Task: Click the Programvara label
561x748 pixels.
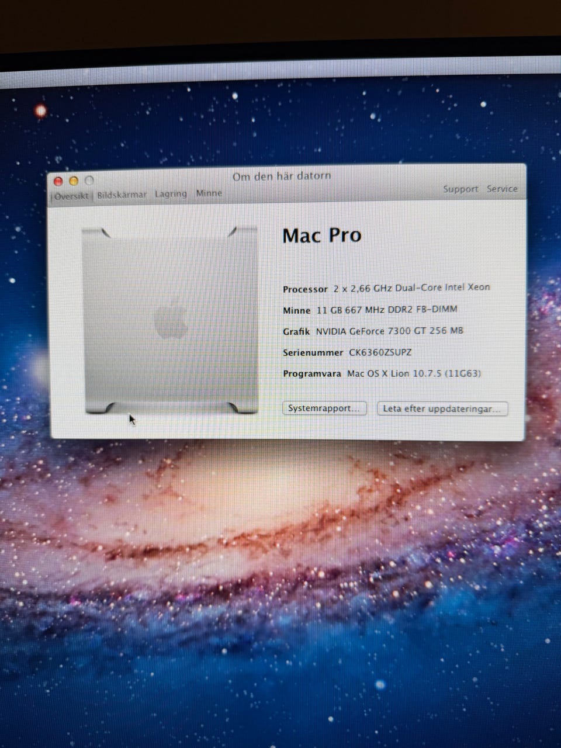Action: click(x=312, y=374)
